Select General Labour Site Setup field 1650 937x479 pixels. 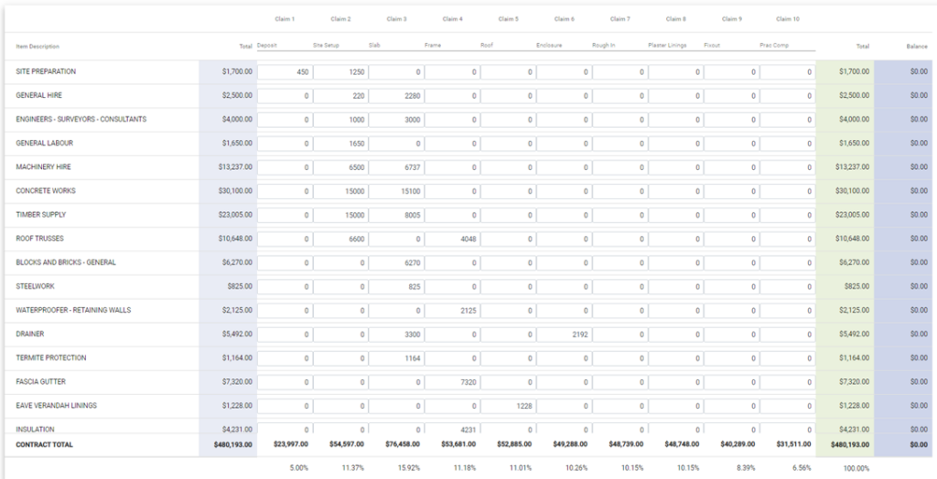click(340, 144)
